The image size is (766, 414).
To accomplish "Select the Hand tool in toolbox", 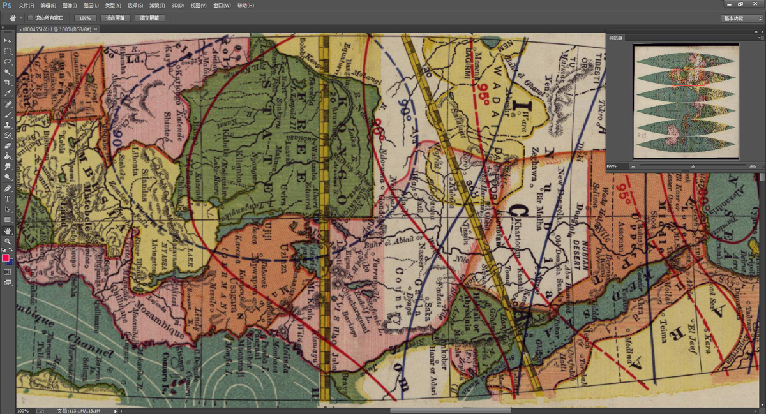I will click(8, 231).
